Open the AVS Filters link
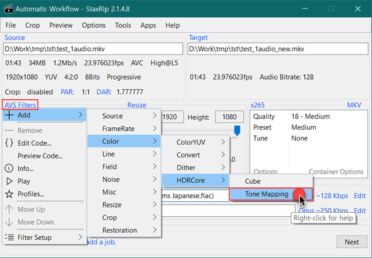Screen dimensions: 372x258 [x=20, y=105]
